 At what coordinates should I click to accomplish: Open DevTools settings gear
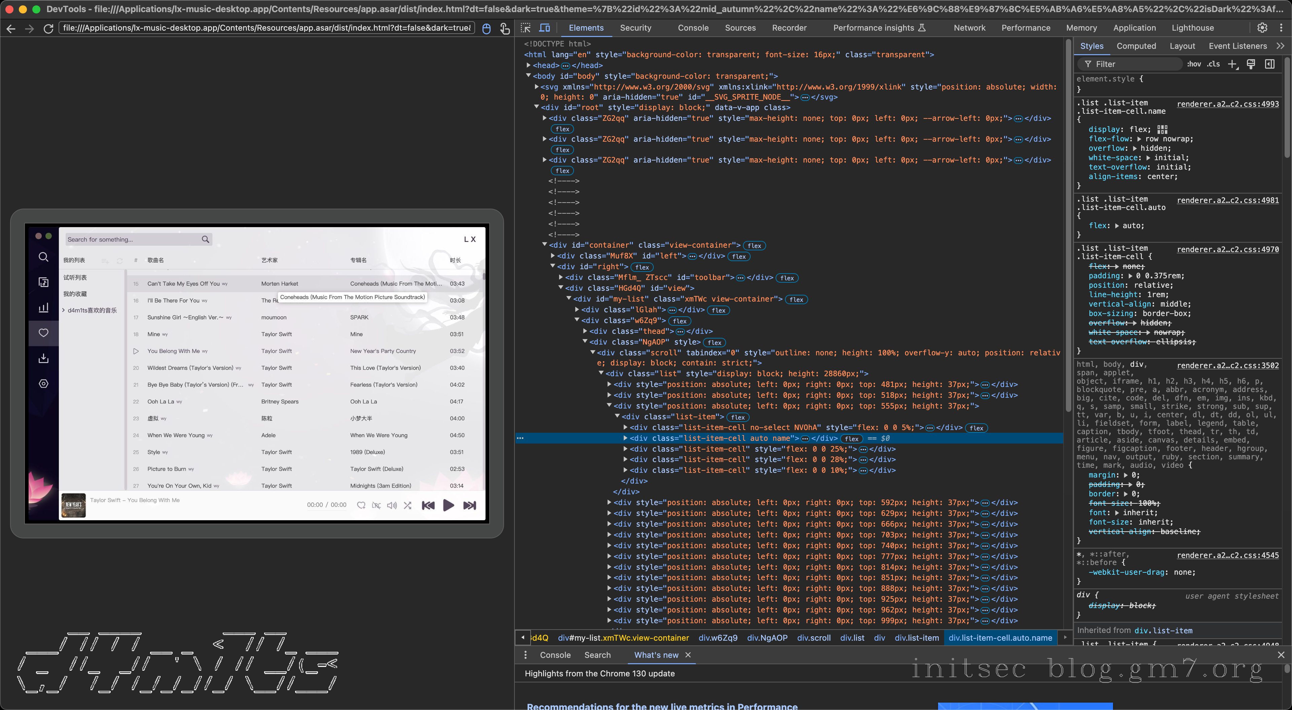tap(1262, 28)
